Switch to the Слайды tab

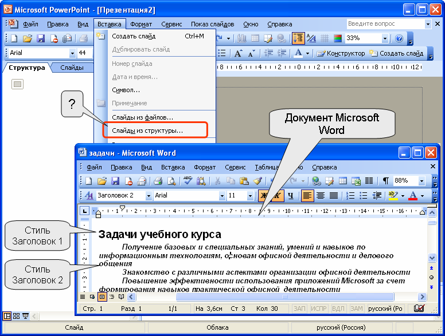pyautogui.click(x=72, y=68)
